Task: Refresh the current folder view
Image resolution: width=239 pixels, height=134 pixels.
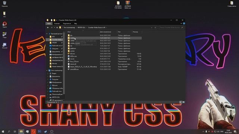Action: (x=155, y=28)
